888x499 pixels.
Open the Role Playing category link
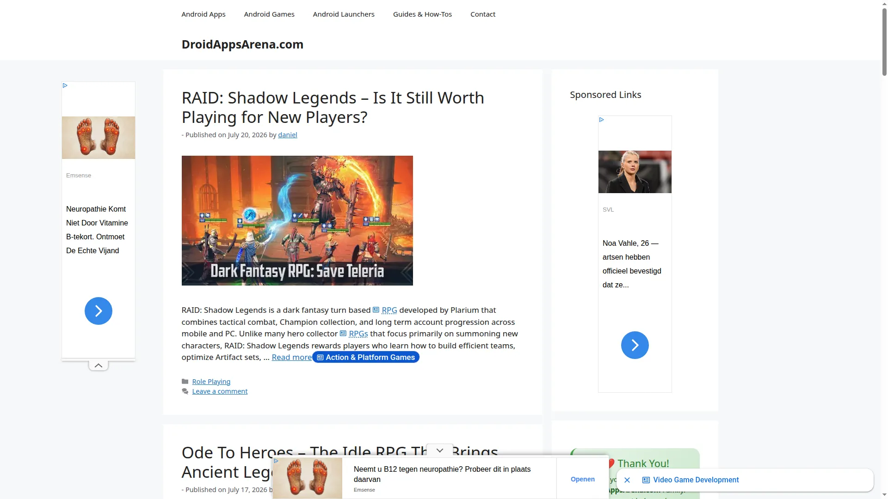[211, 382]
